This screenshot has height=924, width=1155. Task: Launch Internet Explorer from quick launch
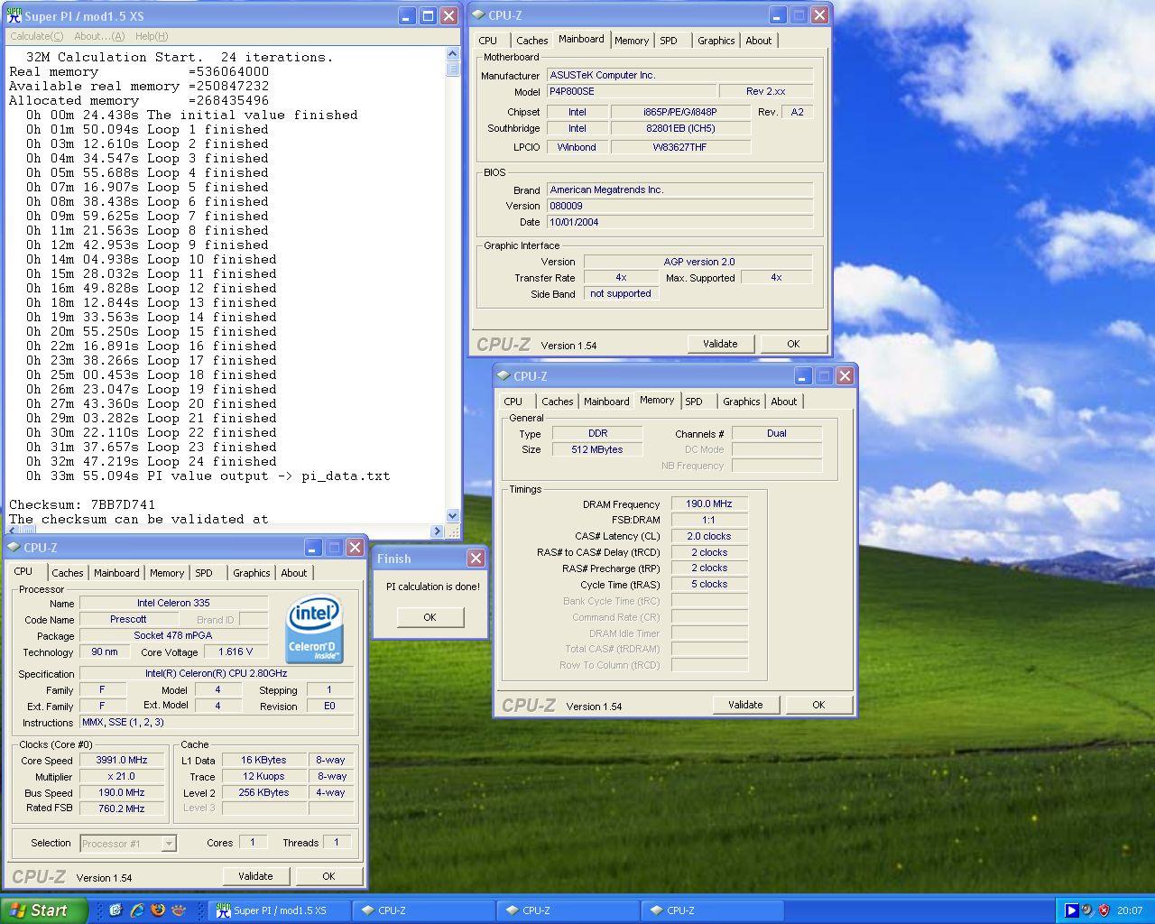point(137,910)
